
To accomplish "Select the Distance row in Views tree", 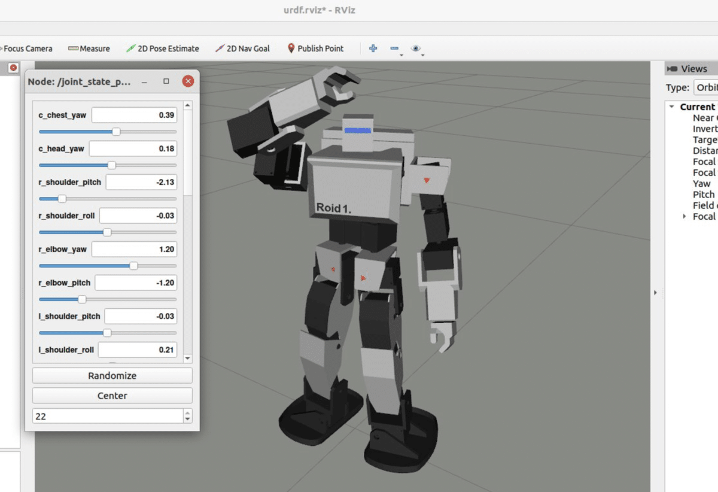I will click(705, 151).
